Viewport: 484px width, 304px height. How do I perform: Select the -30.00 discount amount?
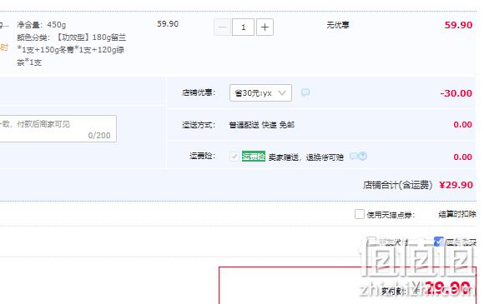pos(456,93)
